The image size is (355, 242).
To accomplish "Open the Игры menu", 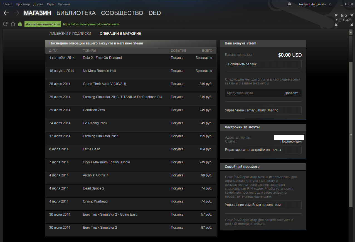I will tap(51, 4).
